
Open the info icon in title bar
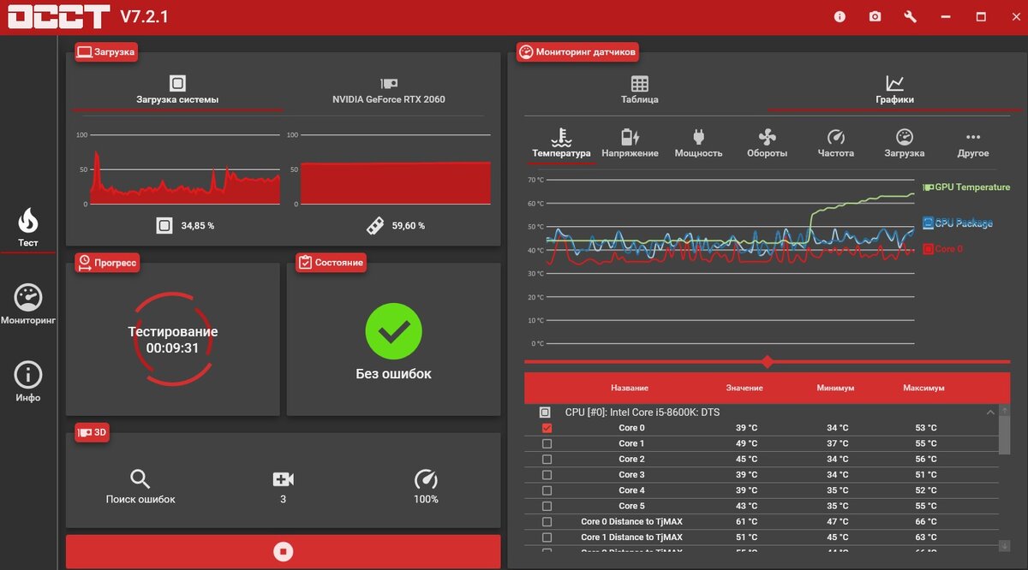click(840, 17)
